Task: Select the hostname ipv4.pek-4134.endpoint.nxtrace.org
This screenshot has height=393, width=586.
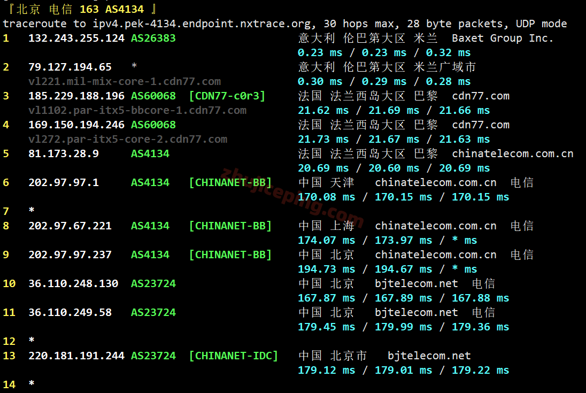Action: coord(202,24)
